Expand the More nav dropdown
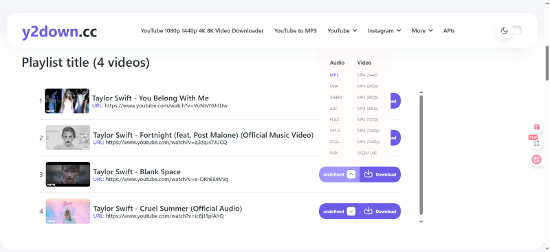This screenshot has width=550, height=252. coord(422,30)
